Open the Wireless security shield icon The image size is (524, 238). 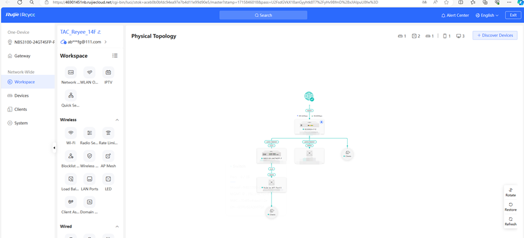pos(89,156)
